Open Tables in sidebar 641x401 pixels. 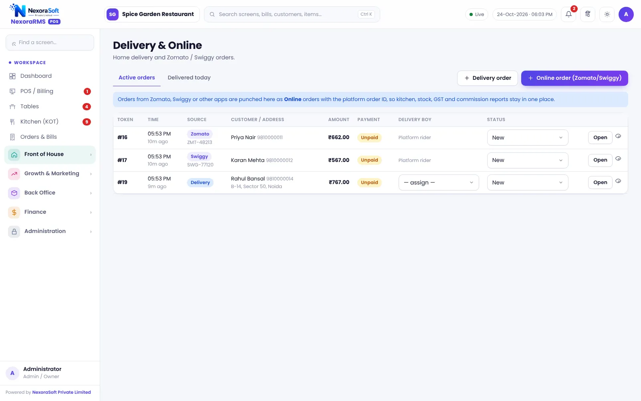(x=50, y=106)
